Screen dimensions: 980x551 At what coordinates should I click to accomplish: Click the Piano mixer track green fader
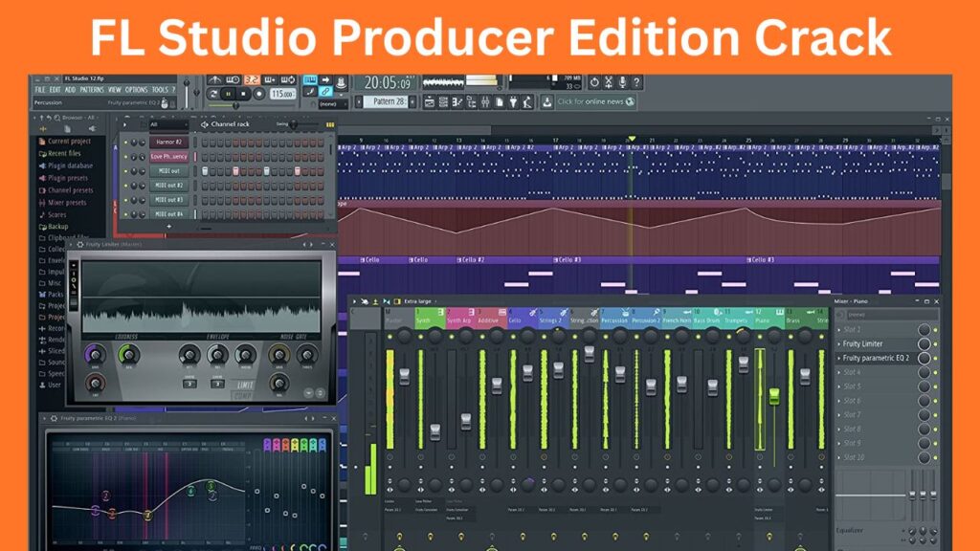[774, 396]
